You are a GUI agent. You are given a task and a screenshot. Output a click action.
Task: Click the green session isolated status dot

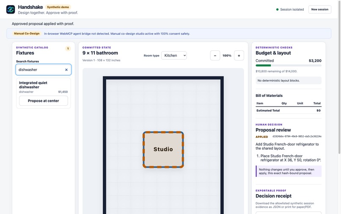[x=277, y=10]
